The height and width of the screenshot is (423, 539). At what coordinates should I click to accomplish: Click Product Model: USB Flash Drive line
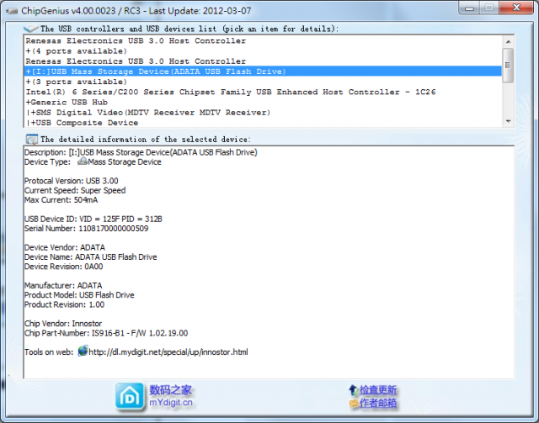pos(79,295)
